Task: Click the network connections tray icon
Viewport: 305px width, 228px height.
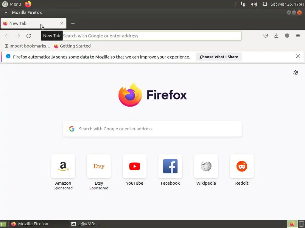Action: pyautogui.click(x=242, y=4)
